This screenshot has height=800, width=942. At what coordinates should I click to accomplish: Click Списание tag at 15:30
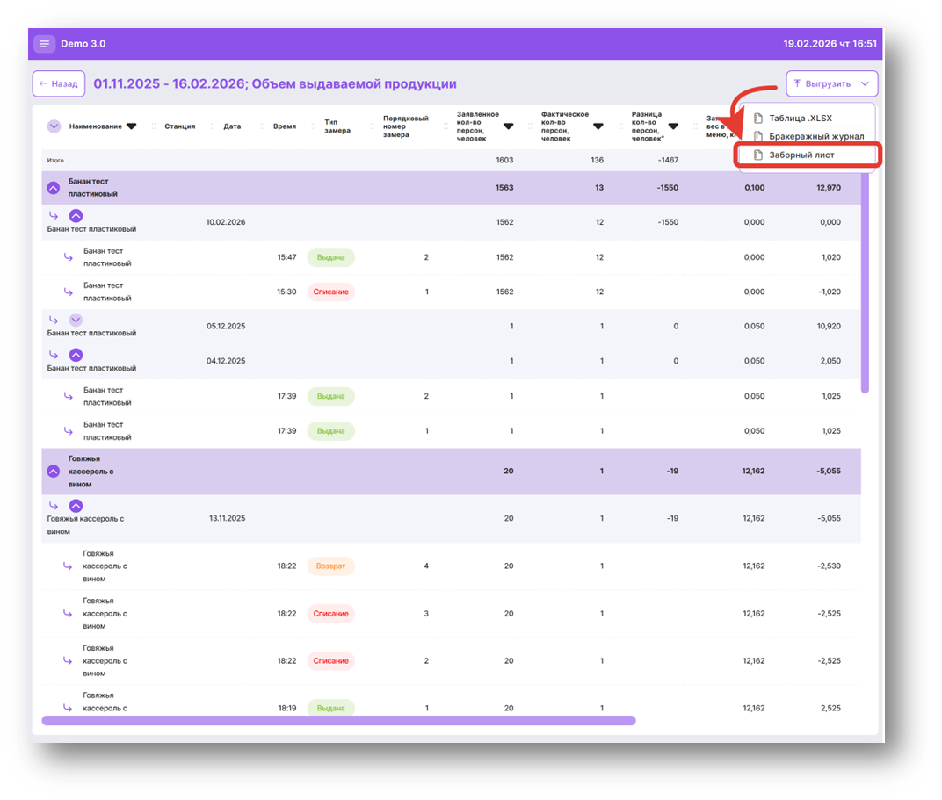pyautogui.click(x=330, y=292)
